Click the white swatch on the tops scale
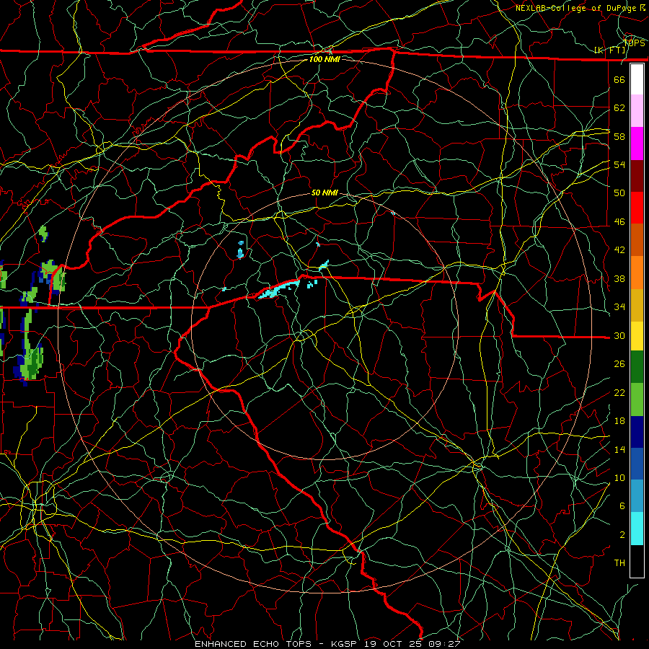The image size is (649, 649). [x=637, y=79]
